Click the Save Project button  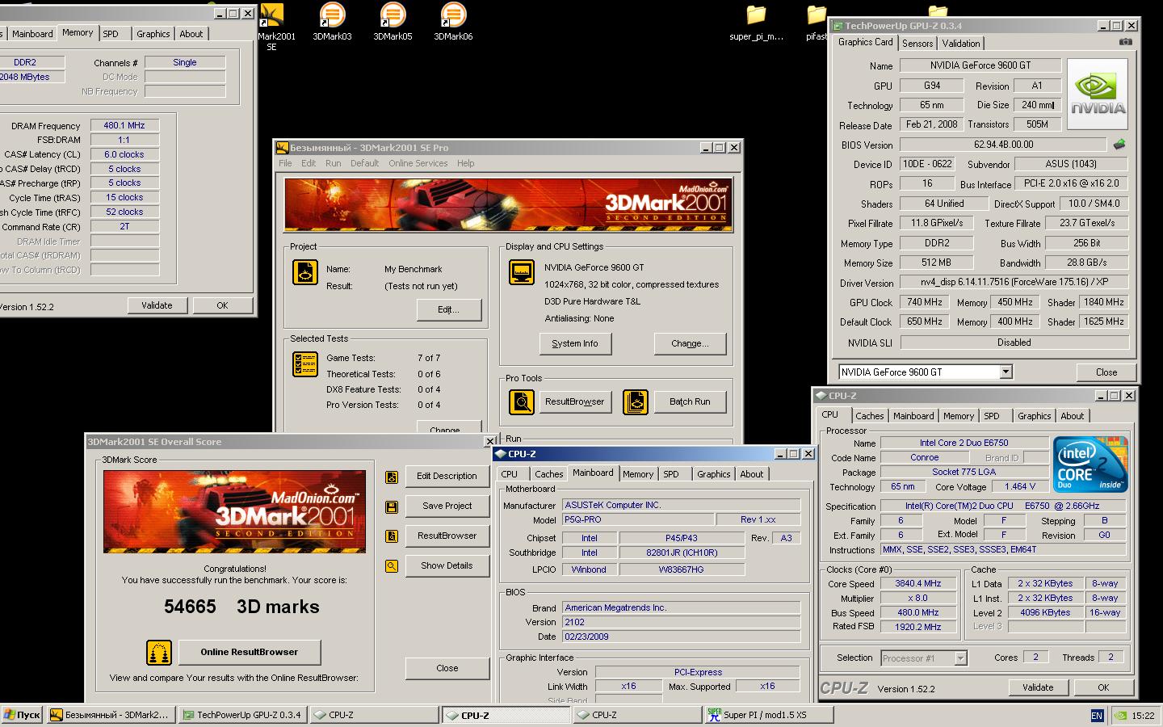[x=447, y=506]
